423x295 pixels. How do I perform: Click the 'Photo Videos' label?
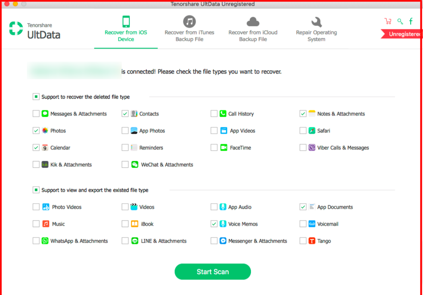[x=66, y=207]
